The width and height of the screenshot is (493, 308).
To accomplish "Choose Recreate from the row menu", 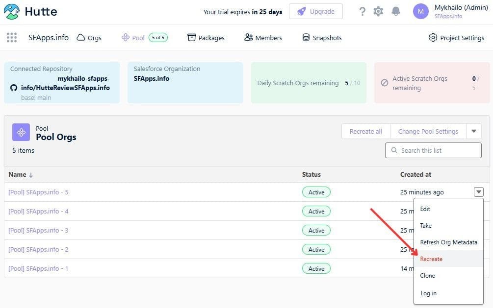I will tap(448, 259).
